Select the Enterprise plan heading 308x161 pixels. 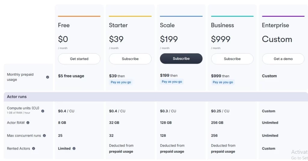[x=275, y=25]
